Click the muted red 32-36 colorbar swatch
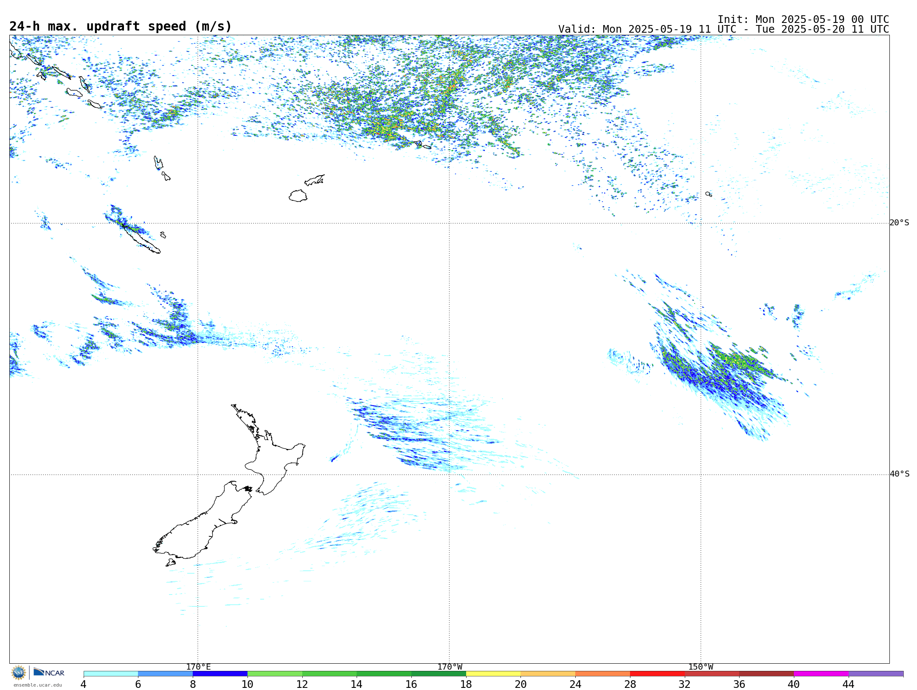This screenshot has width=917, height=690. click(x=712, y=673)
